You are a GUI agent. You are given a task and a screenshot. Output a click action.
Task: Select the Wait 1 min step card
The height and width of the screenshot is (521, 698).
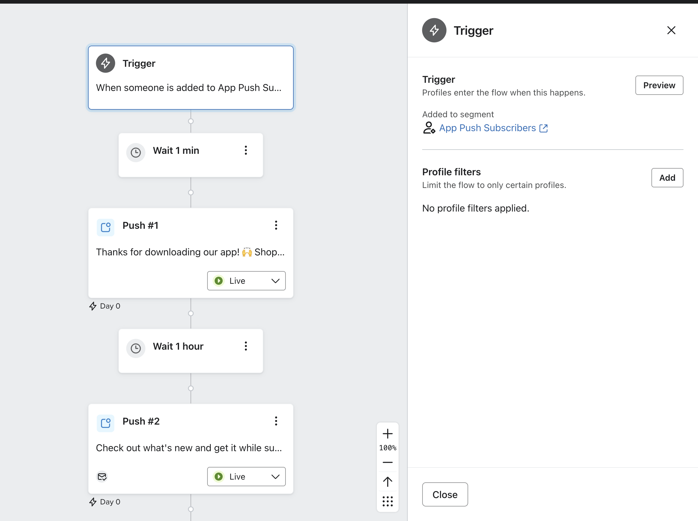(191, 161)
